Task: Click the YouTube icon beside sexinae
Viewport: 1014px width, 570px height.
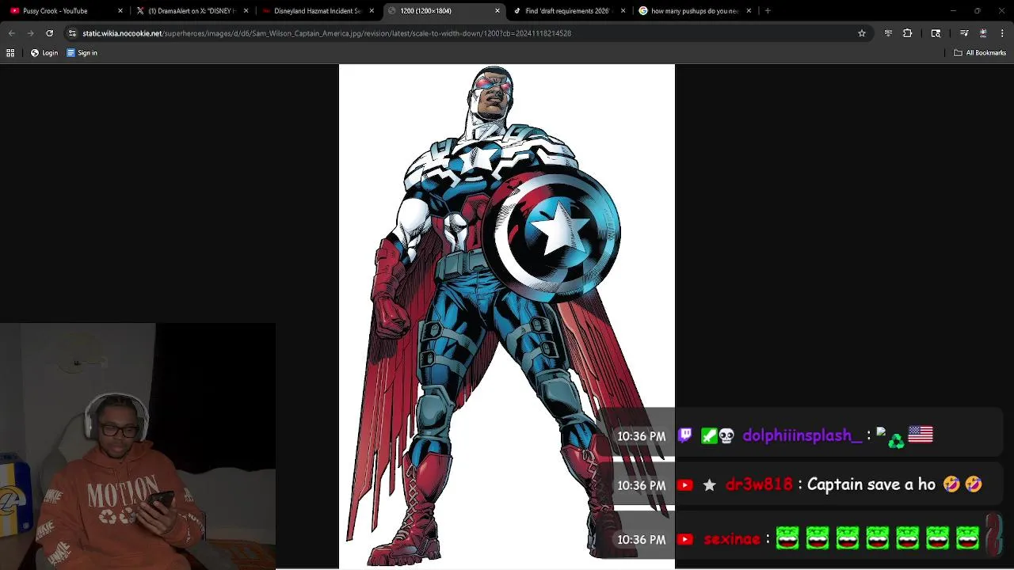Action: click(685, 539)
